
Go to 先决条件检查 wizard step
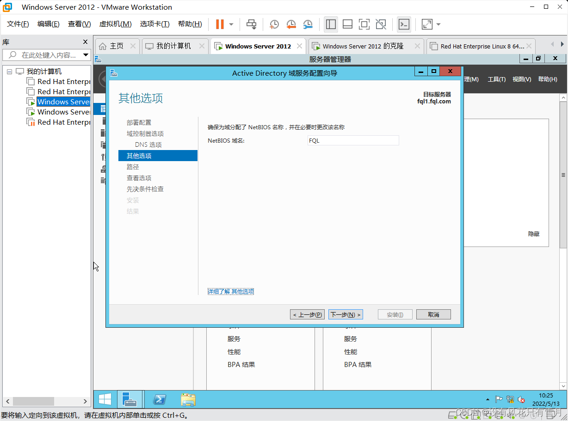pyautogui.click(x=145, y=189)
